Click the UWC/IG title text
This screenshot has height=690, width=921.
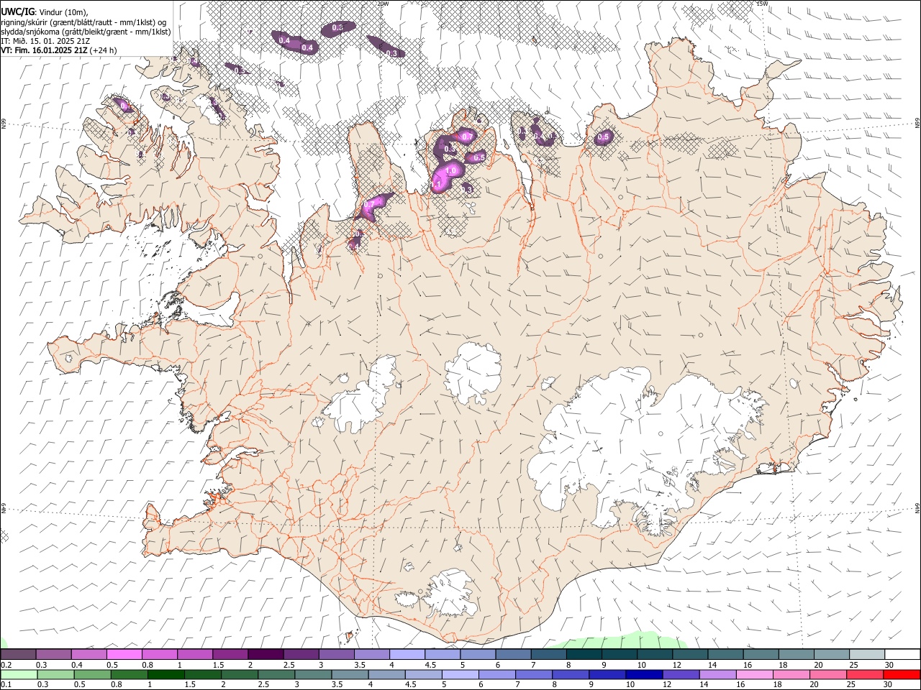17,11
